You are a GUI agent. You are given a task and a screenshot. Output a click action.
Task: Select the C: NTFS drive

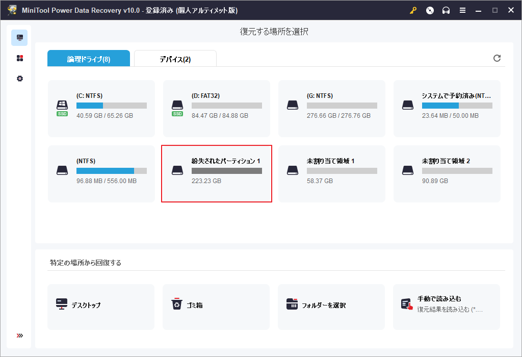point(101,108)
